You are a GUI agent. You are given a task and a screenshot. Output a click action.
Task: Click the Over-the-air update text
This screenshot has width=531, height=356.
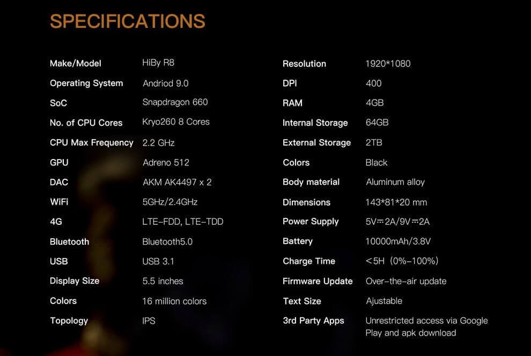coord(406,281)
